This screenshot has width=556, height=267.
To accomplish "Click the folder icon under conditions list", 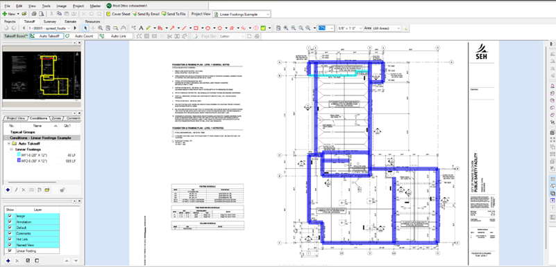I will [x=47, y=190].
